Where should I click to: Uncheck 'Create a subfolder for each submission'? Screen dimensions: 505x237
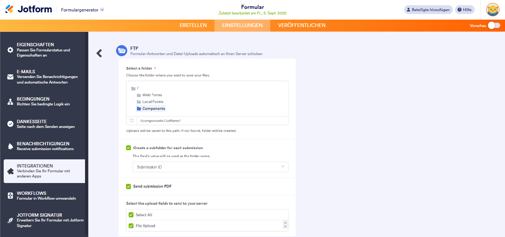pyautogui.click(x=128, y=148)
